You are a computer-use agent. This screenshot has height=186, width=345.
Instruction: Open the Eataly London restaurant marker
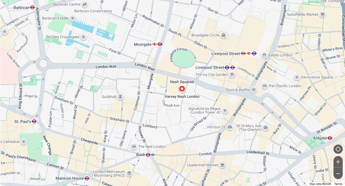coord(264,55)
